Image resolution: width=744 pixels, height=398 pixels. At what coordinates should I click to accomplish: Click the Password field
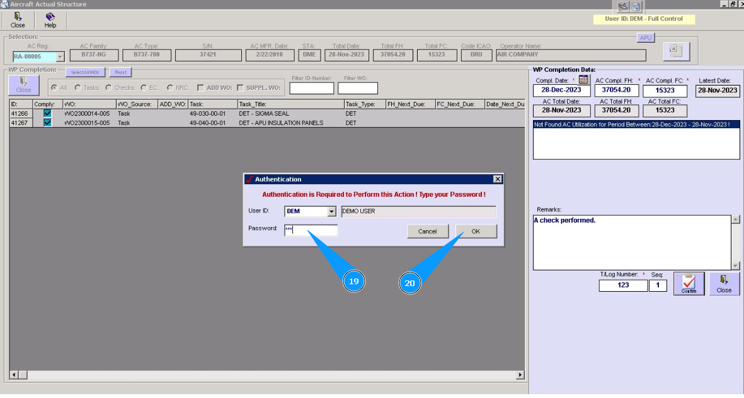click(x=311, y=230)
